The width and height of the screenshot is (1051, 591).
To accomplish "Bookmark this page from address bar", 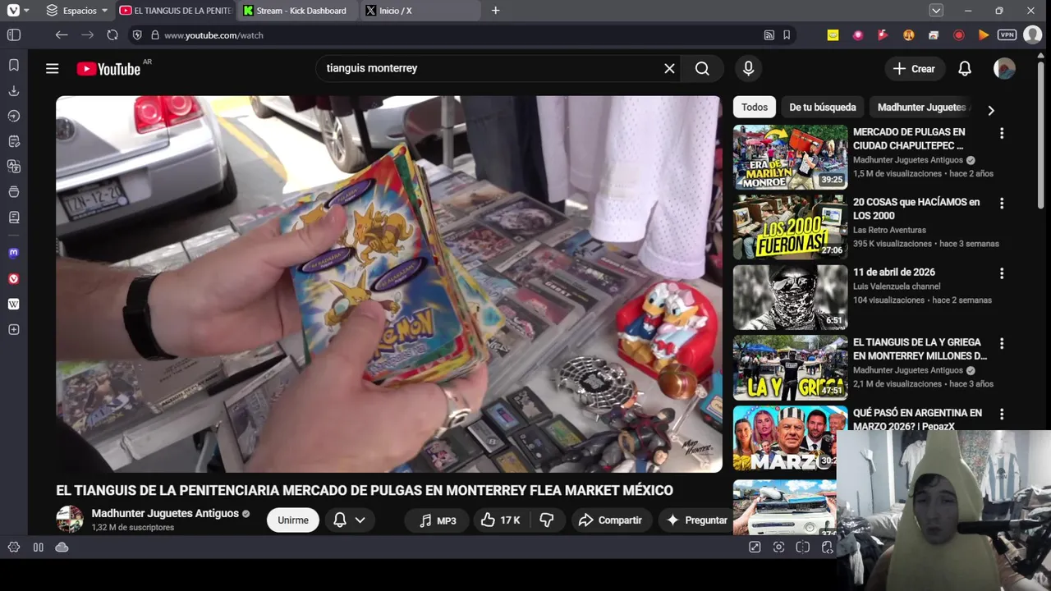I will pyautogui.click(x=787, y=35).
